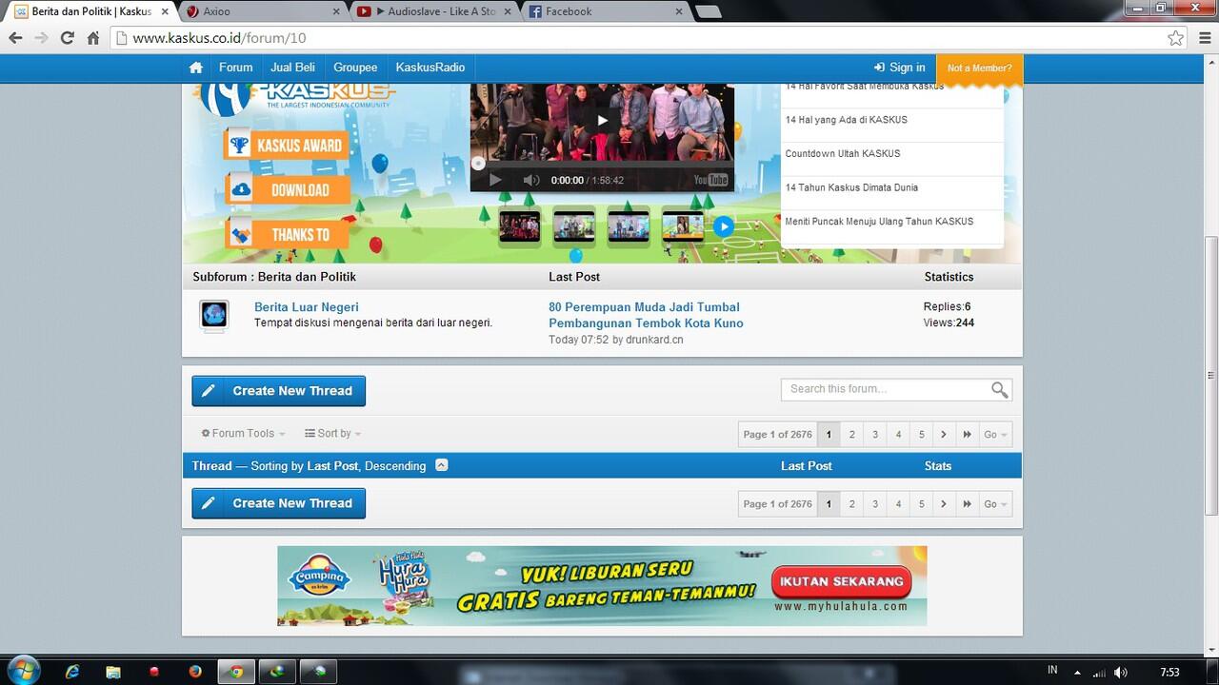Screen dimensions: 1219x685
Task: Open the Berita Luar Negeri subforum link
Action: [307, 307]
